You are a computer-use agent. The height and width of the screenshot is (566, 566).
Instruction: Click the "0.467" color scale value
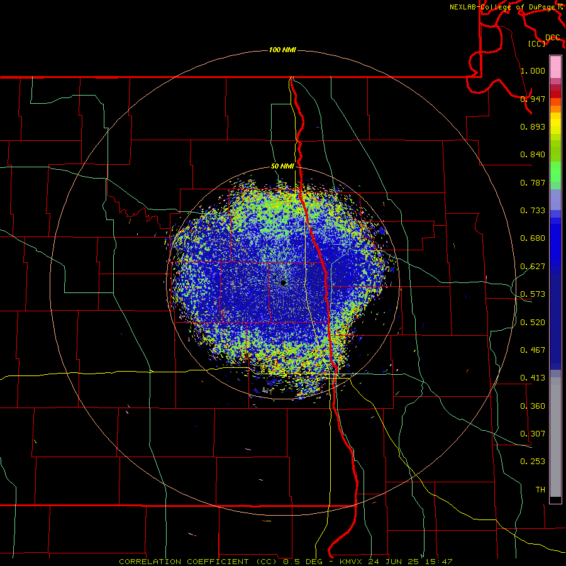(533, 350)
